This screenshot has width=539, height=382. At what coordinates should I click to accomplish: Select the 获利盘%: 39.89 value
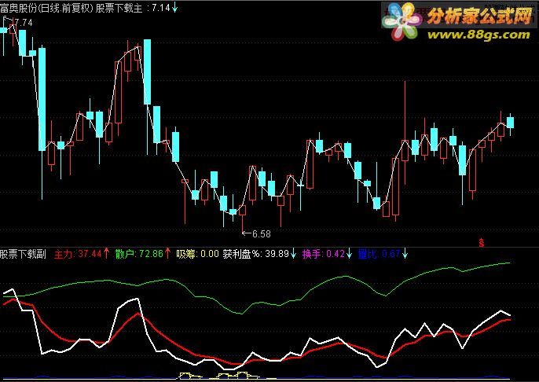[259, 254]
